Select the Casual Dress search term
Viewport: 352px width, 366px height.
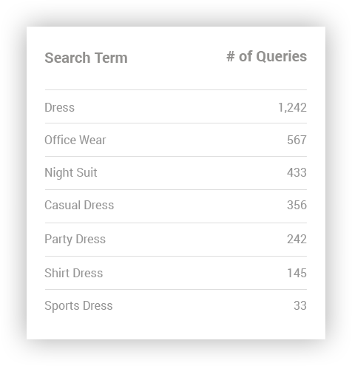[x=79, y=205]
